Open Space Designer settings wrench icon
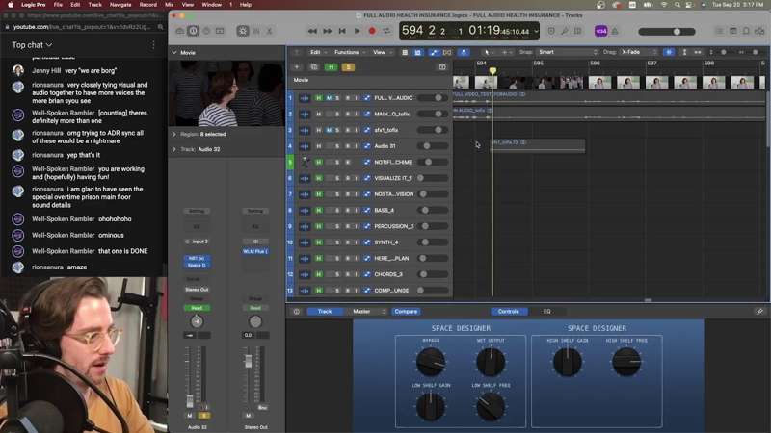This screenshot has width=771, height=433. (759, 311)
